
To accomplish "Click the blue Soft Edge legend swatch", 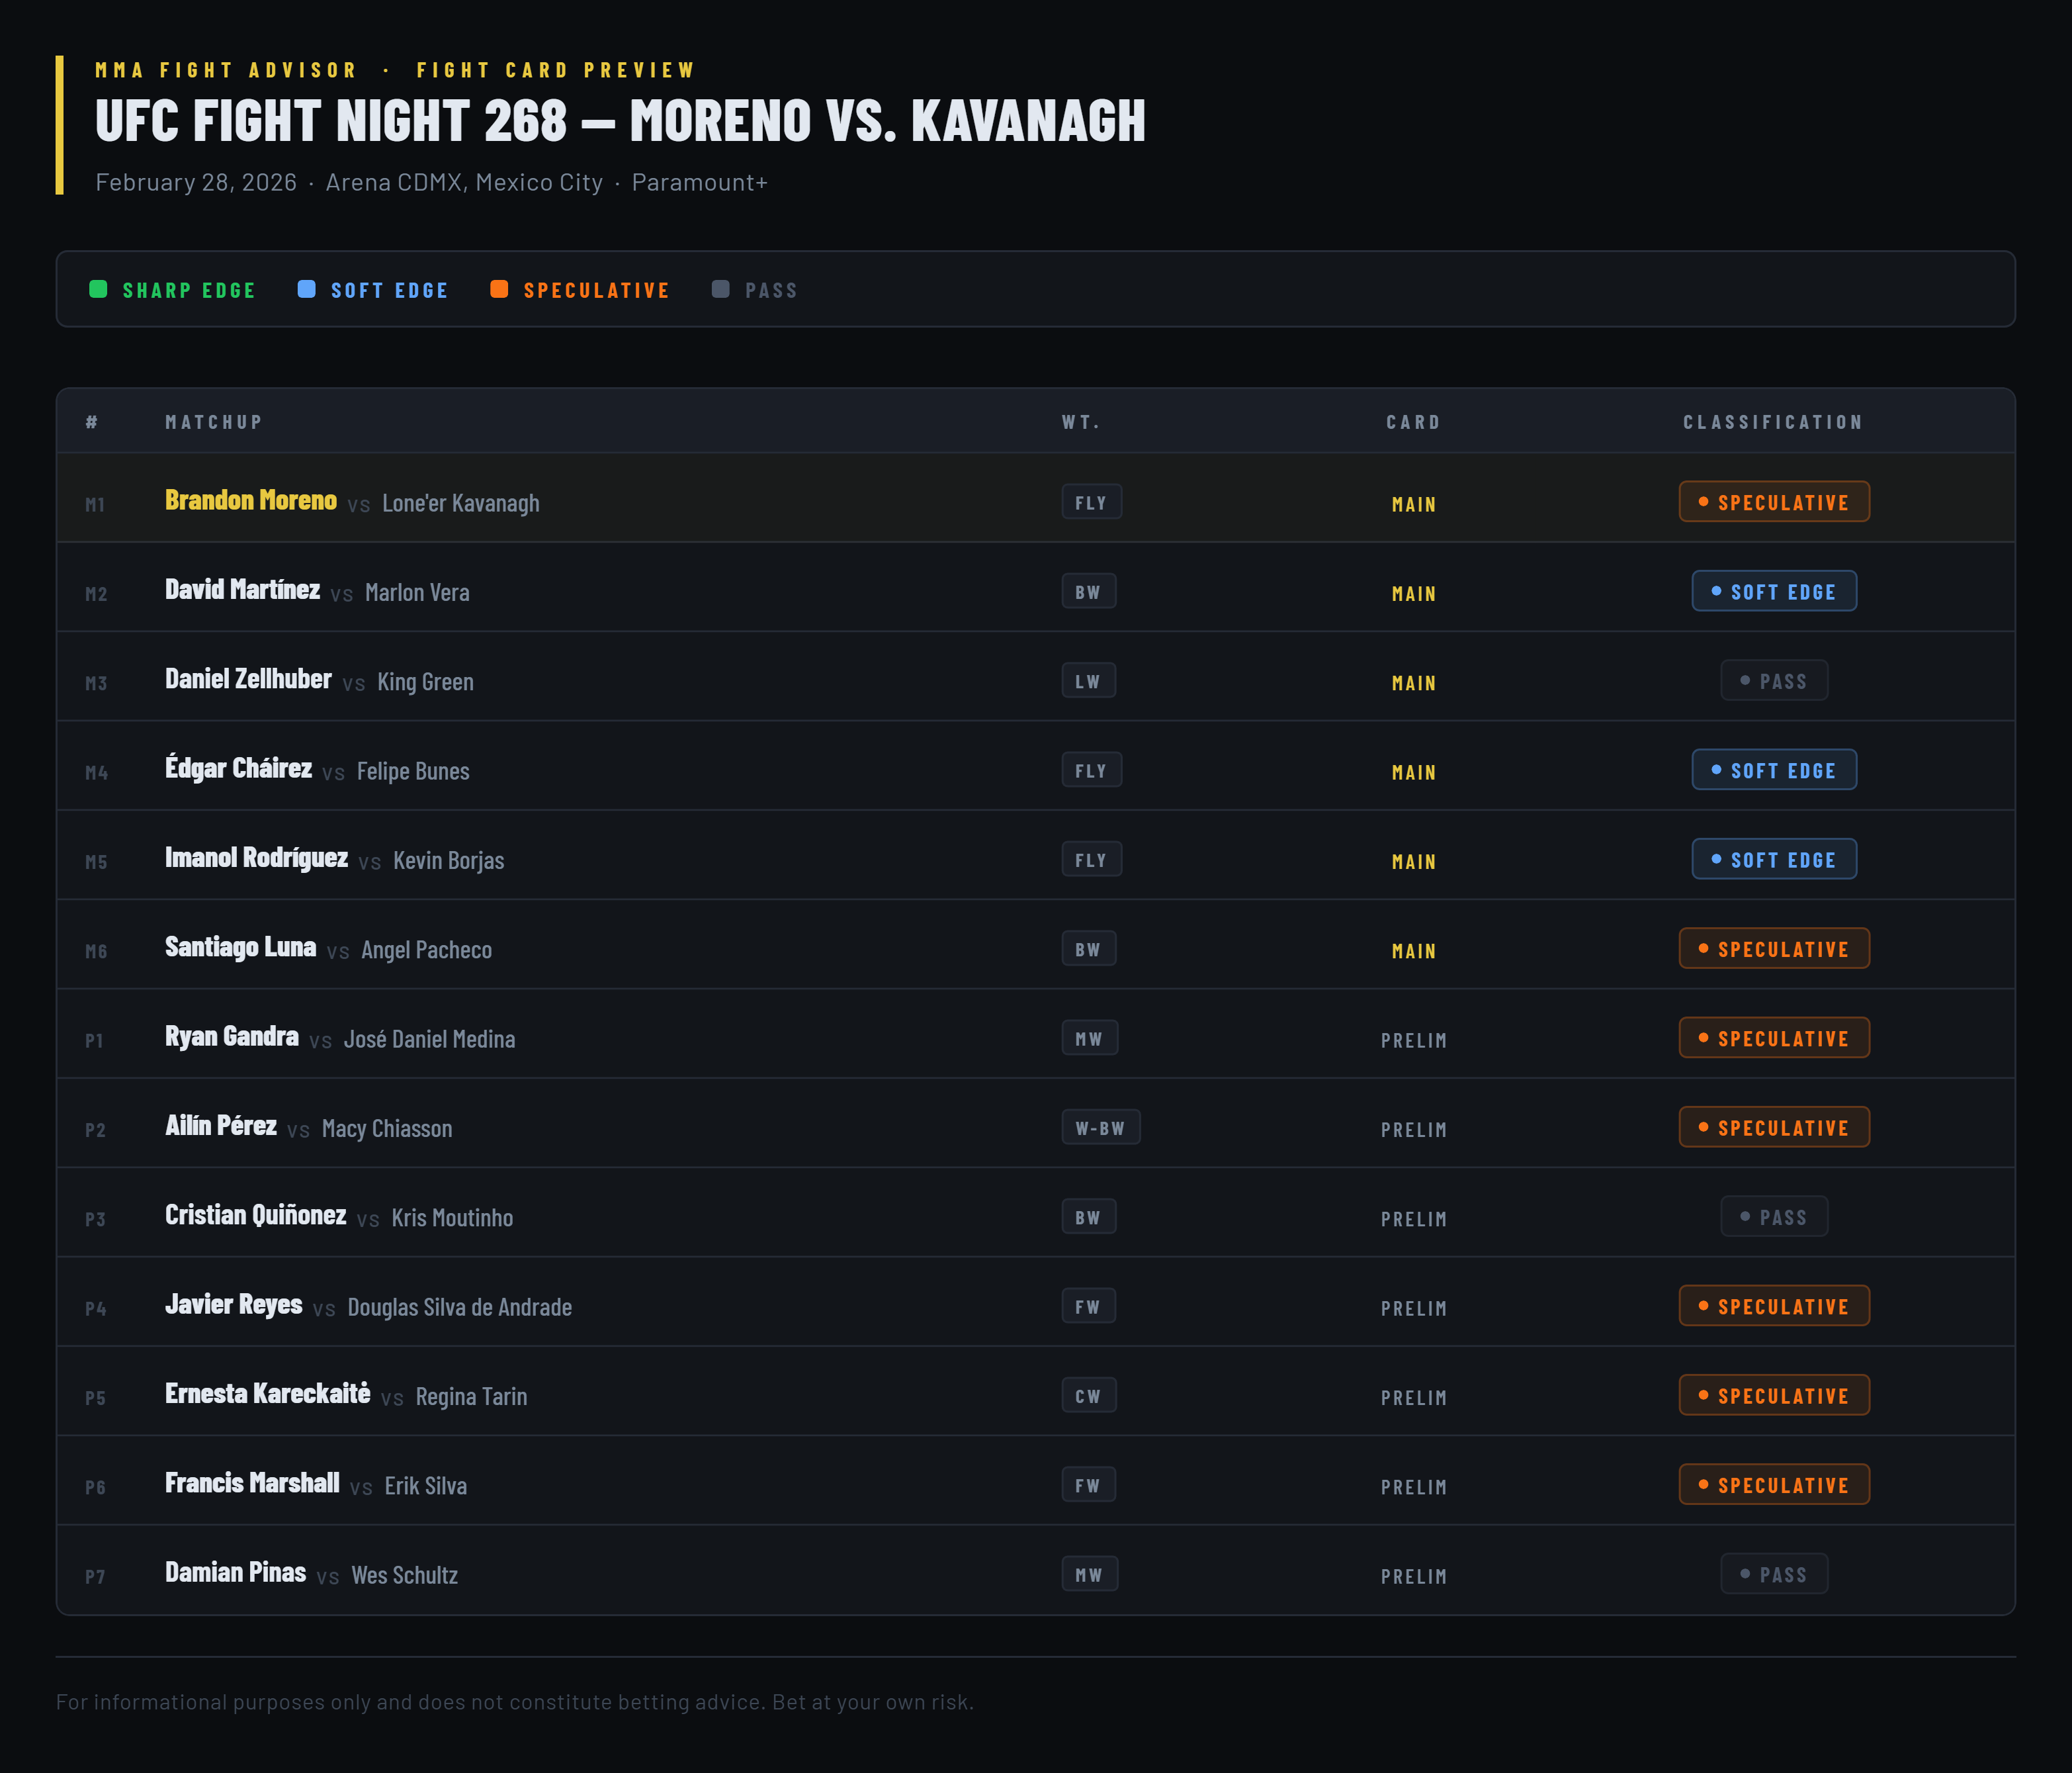I will click(x=307, y=289).
